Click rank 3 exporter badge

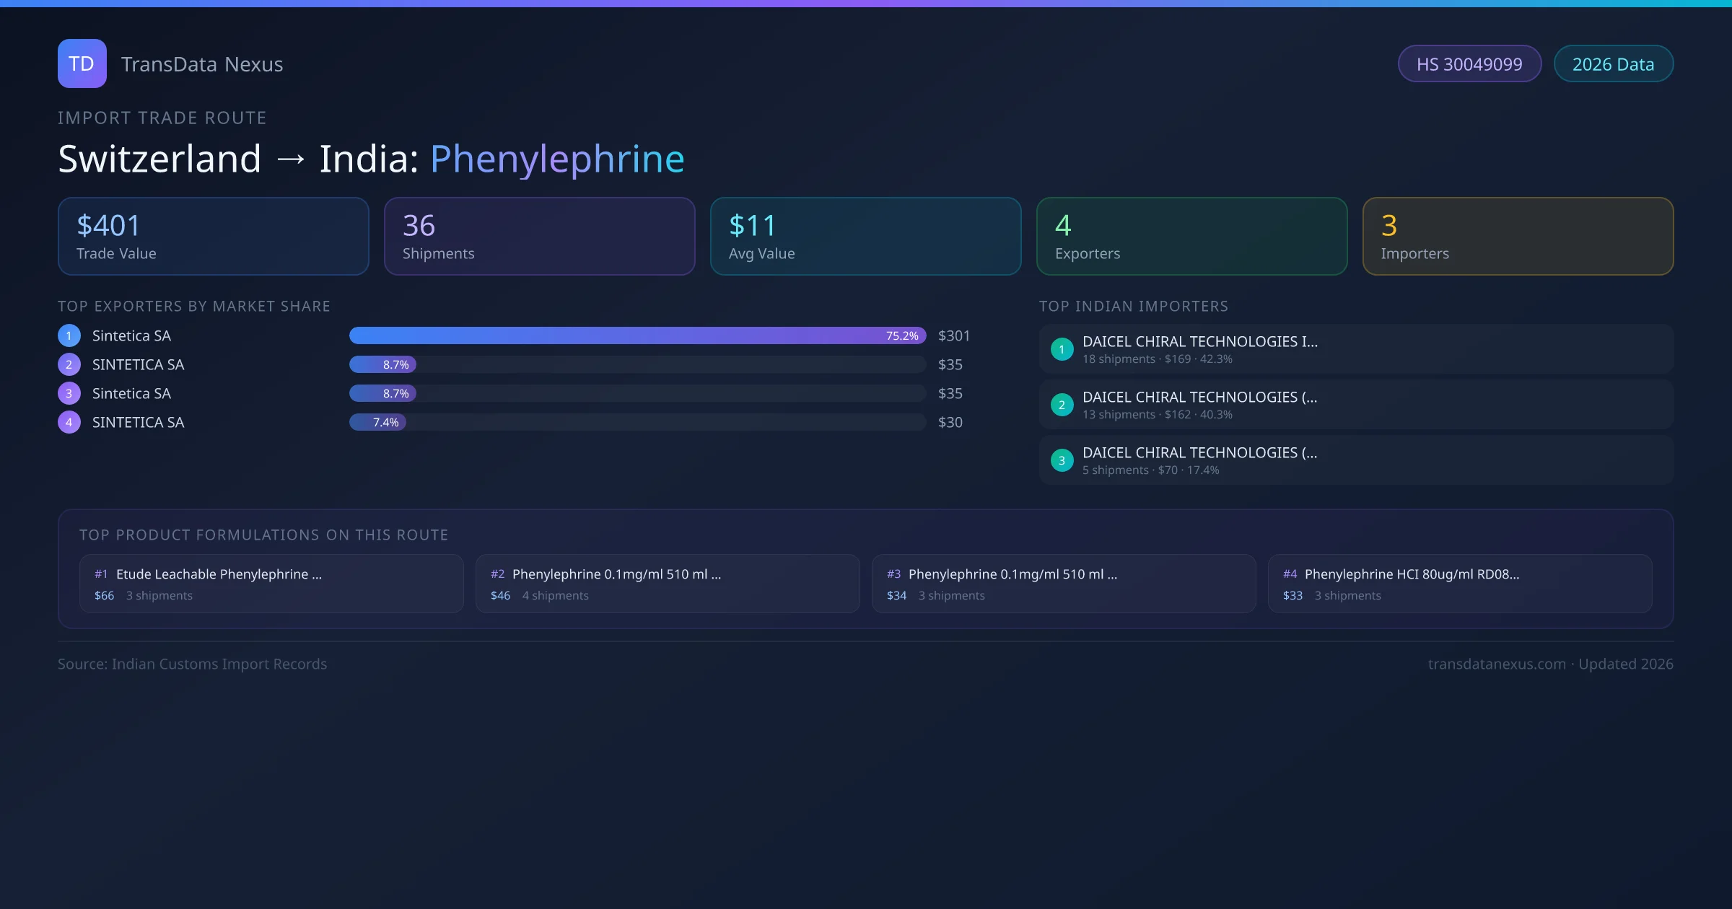[x=69, y=393]
